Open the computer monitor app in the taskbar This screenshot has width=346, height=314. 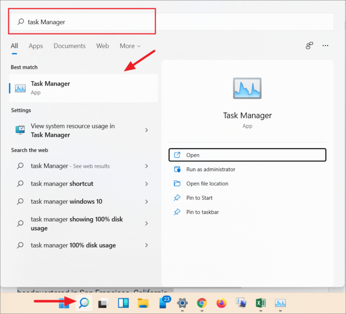241,303
